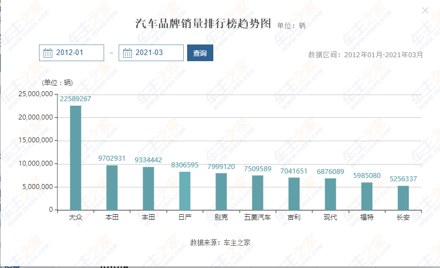Click the 本田 axis label
This screenshot has height=268, width=440.
[x=112, y=217]
